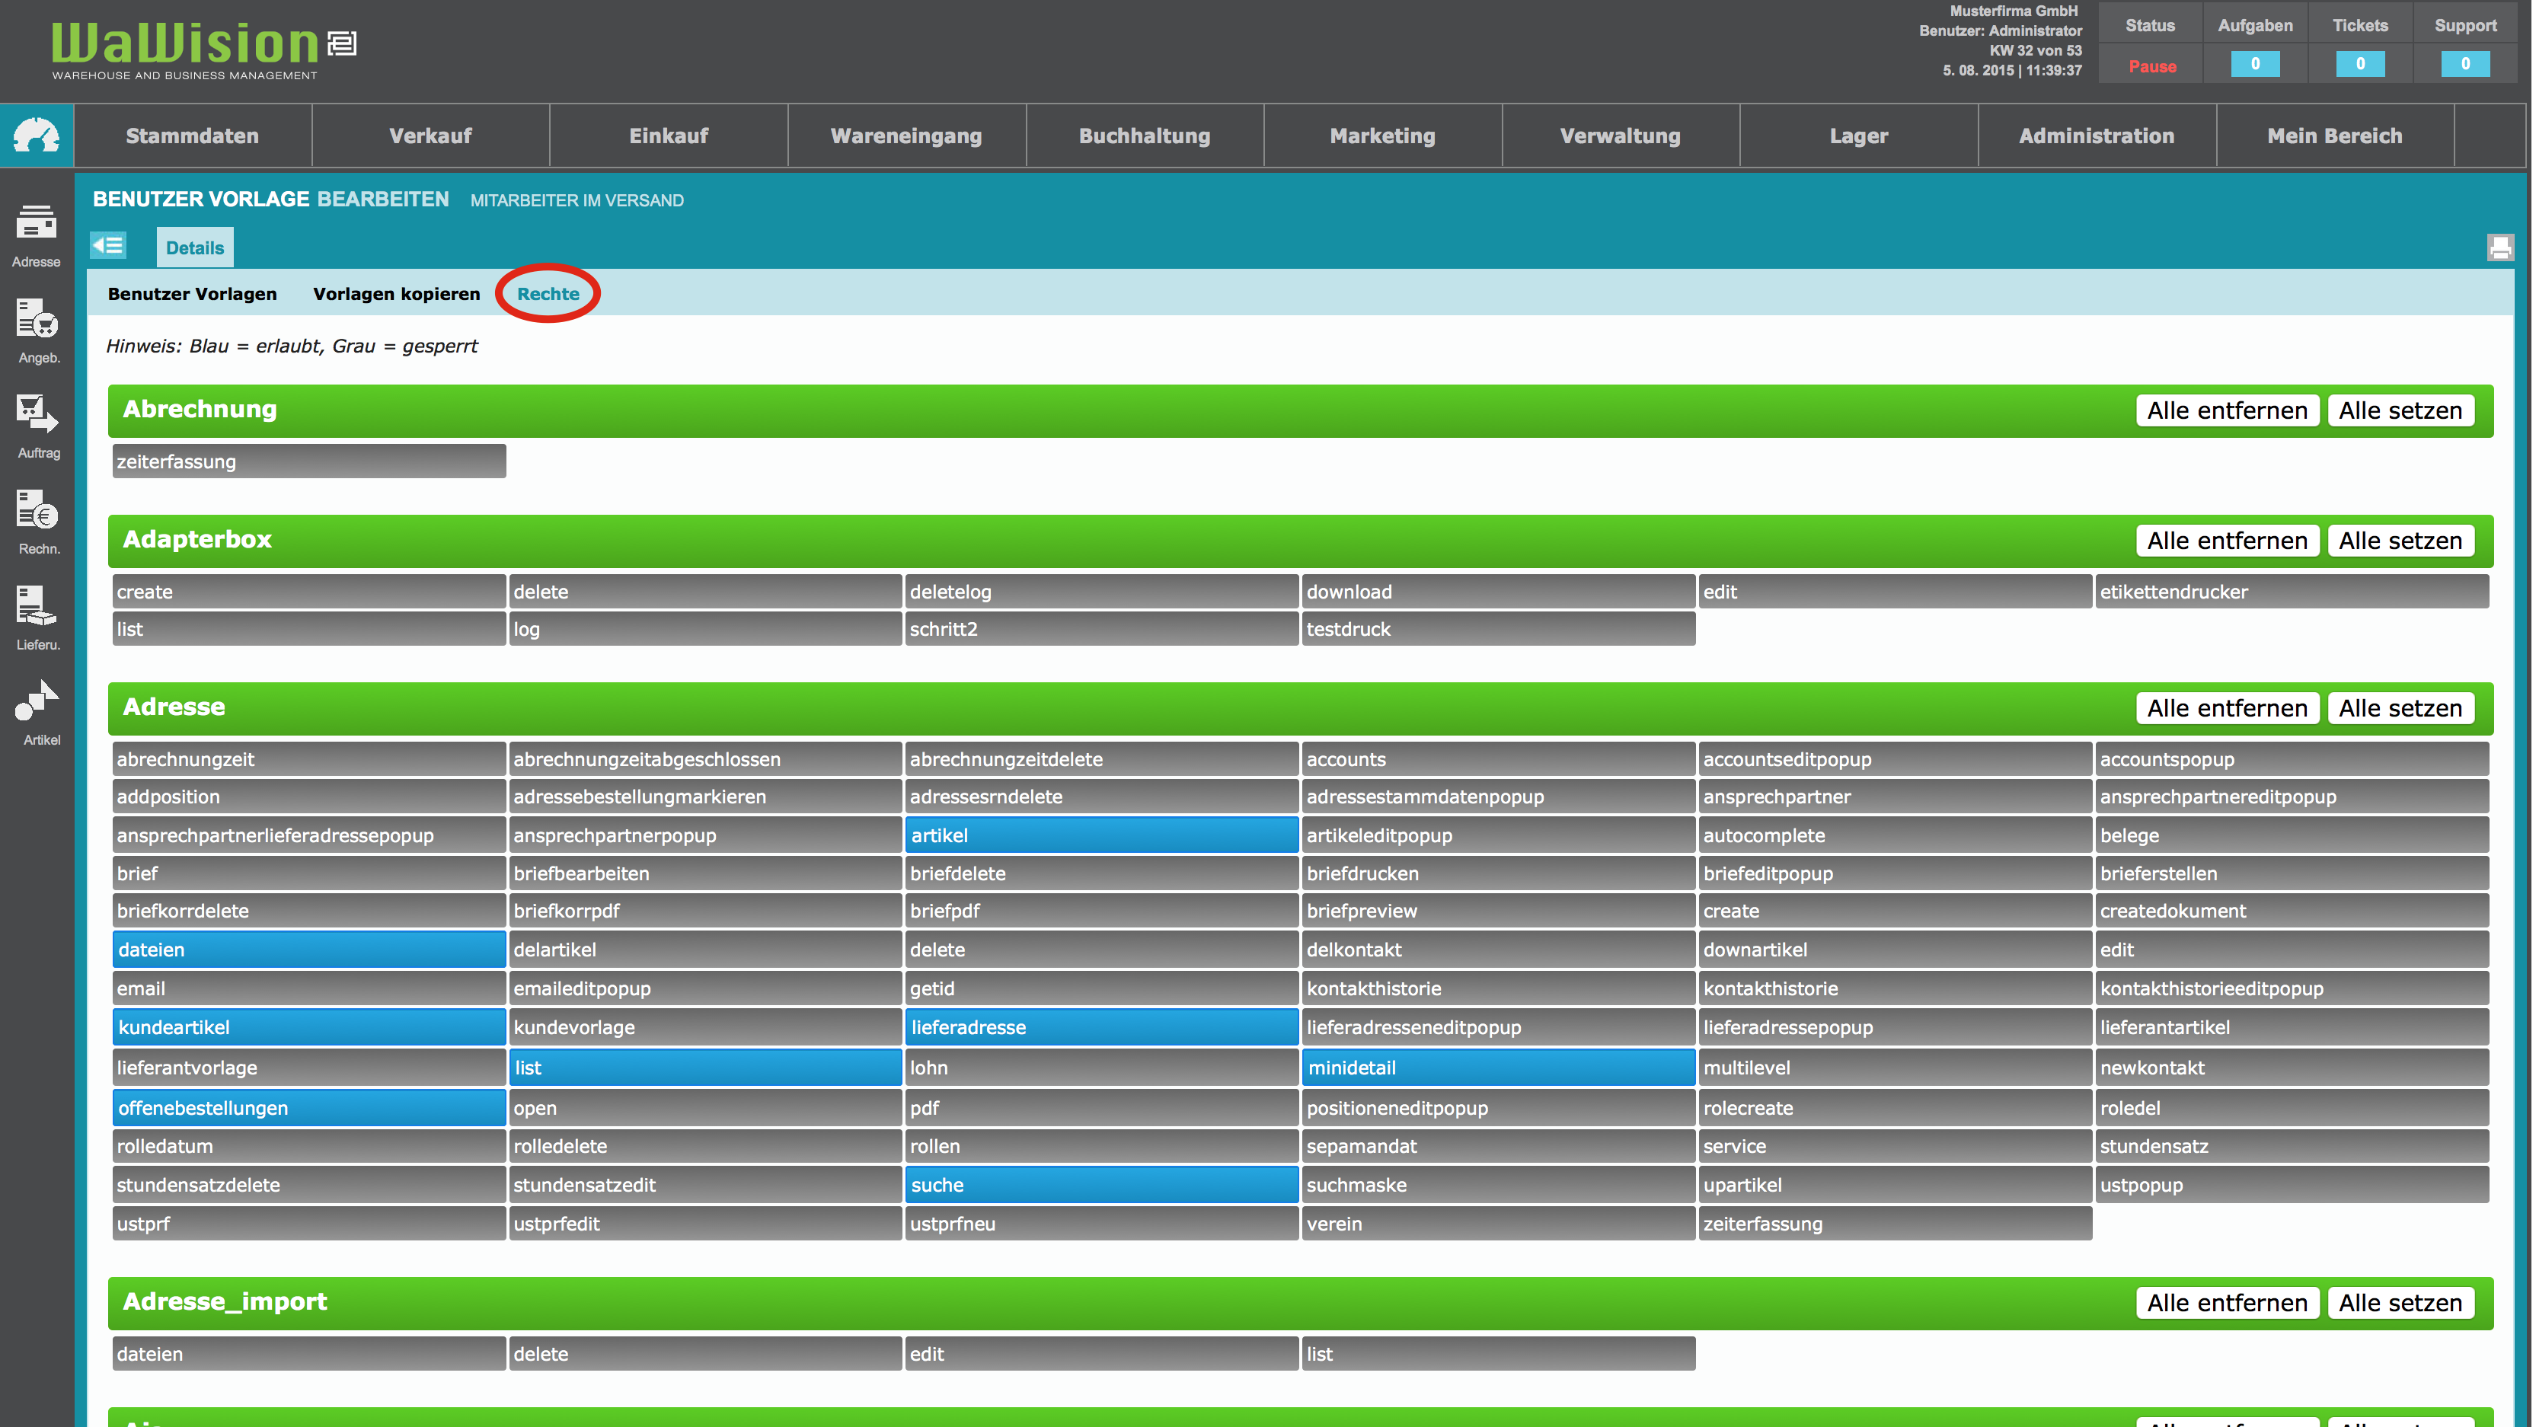Click the red Pause status link
The width and height of the screenshot is (2536, 1427).
(x=2152, y=66)
